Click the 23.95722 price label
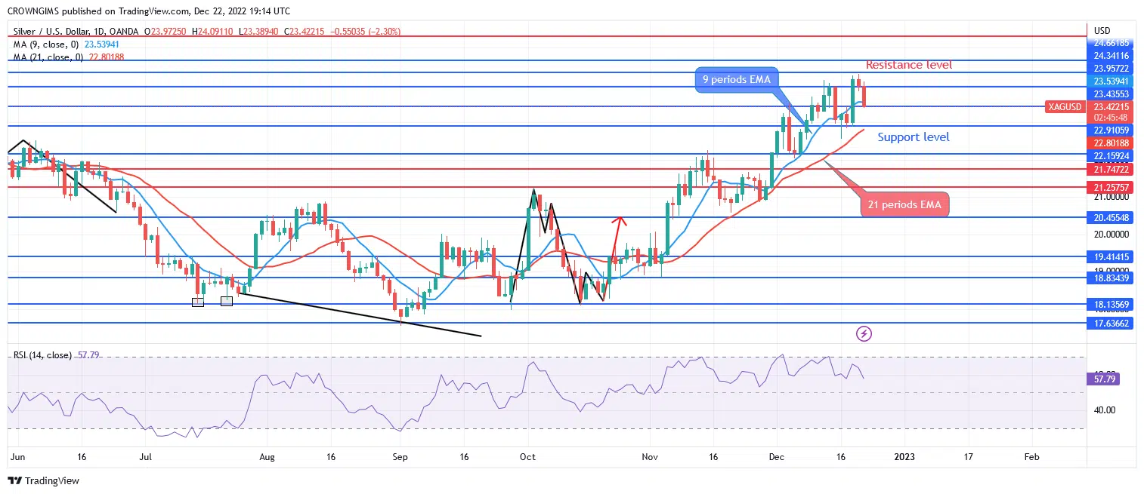Viewport: 1144px width, 494px height. pos(1108,69)
